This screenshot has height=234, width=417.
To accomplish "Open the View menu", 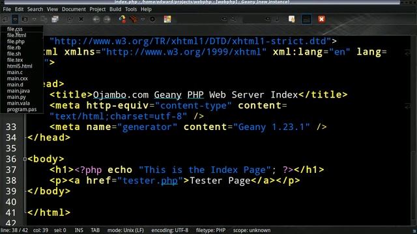I will tap(52, 9).
